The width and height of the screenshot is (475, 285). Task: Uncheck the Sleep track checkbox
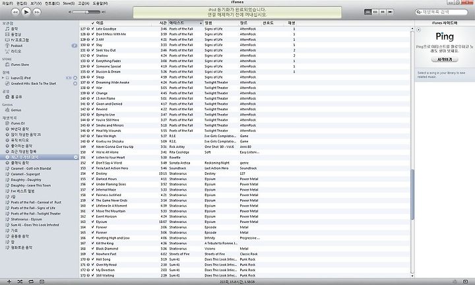coord(93,77)
